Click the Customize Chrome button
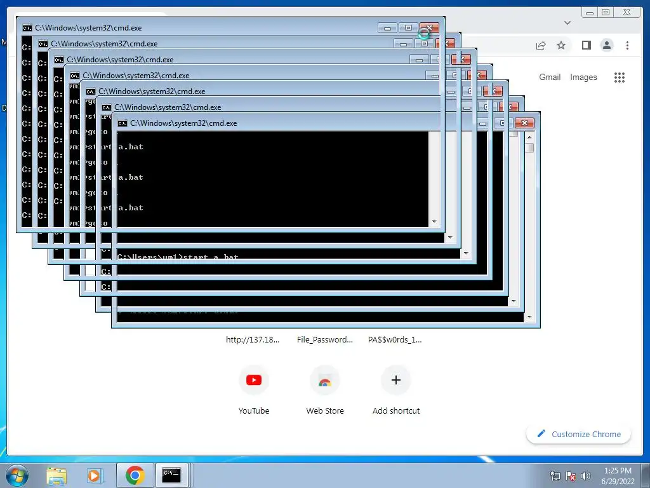The width and height of the screenshot is (650, 488). (578, 434)
